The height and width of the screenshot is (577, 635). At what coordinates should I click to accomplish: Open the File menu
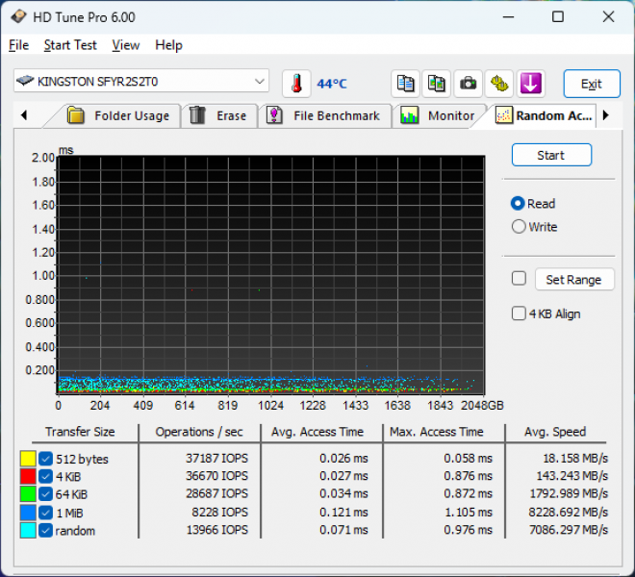coord(18,45)
